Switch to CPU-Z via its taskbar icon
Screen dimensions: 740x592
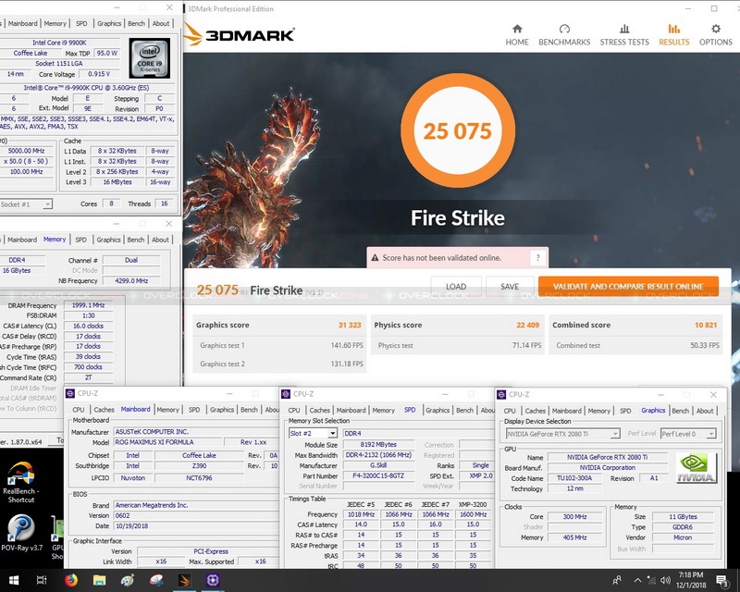[x=213, y=580]
